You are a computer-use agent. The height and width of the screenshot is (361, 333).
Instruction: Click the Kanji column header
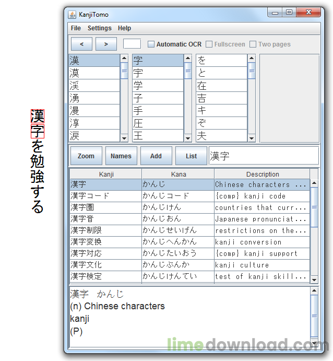(x=106, y=174)
